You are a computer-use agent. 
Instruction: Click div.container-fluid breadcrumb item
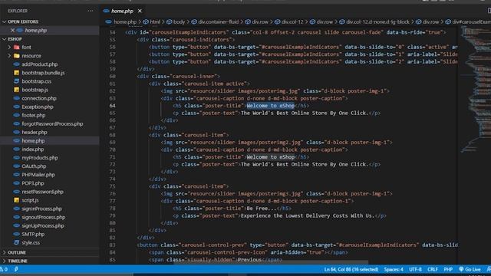pos(218,21)
